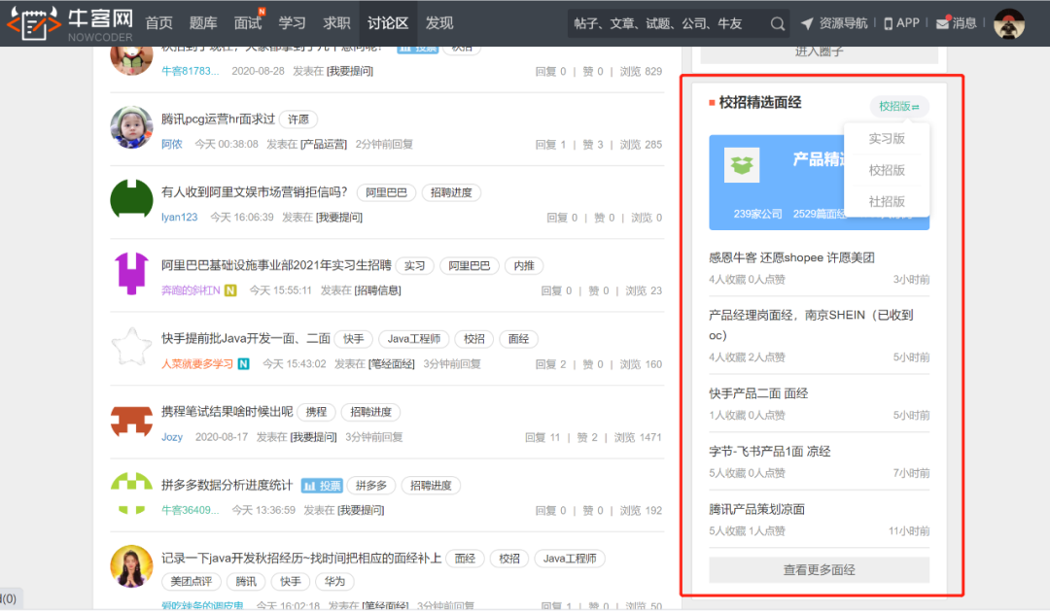The height and width of the screenshot is (612, 1050).
Task: Open 面经 产品经理岗面经,南京SHEIN
Action: point(811,324)
